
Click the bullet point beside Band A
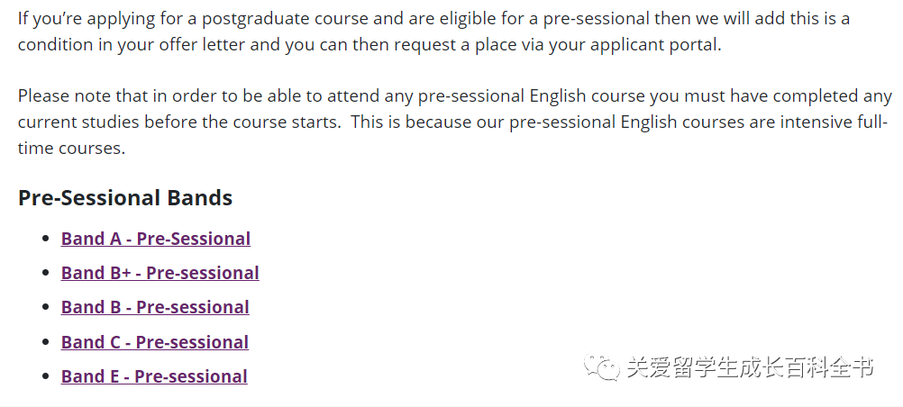tap(46, 239)
